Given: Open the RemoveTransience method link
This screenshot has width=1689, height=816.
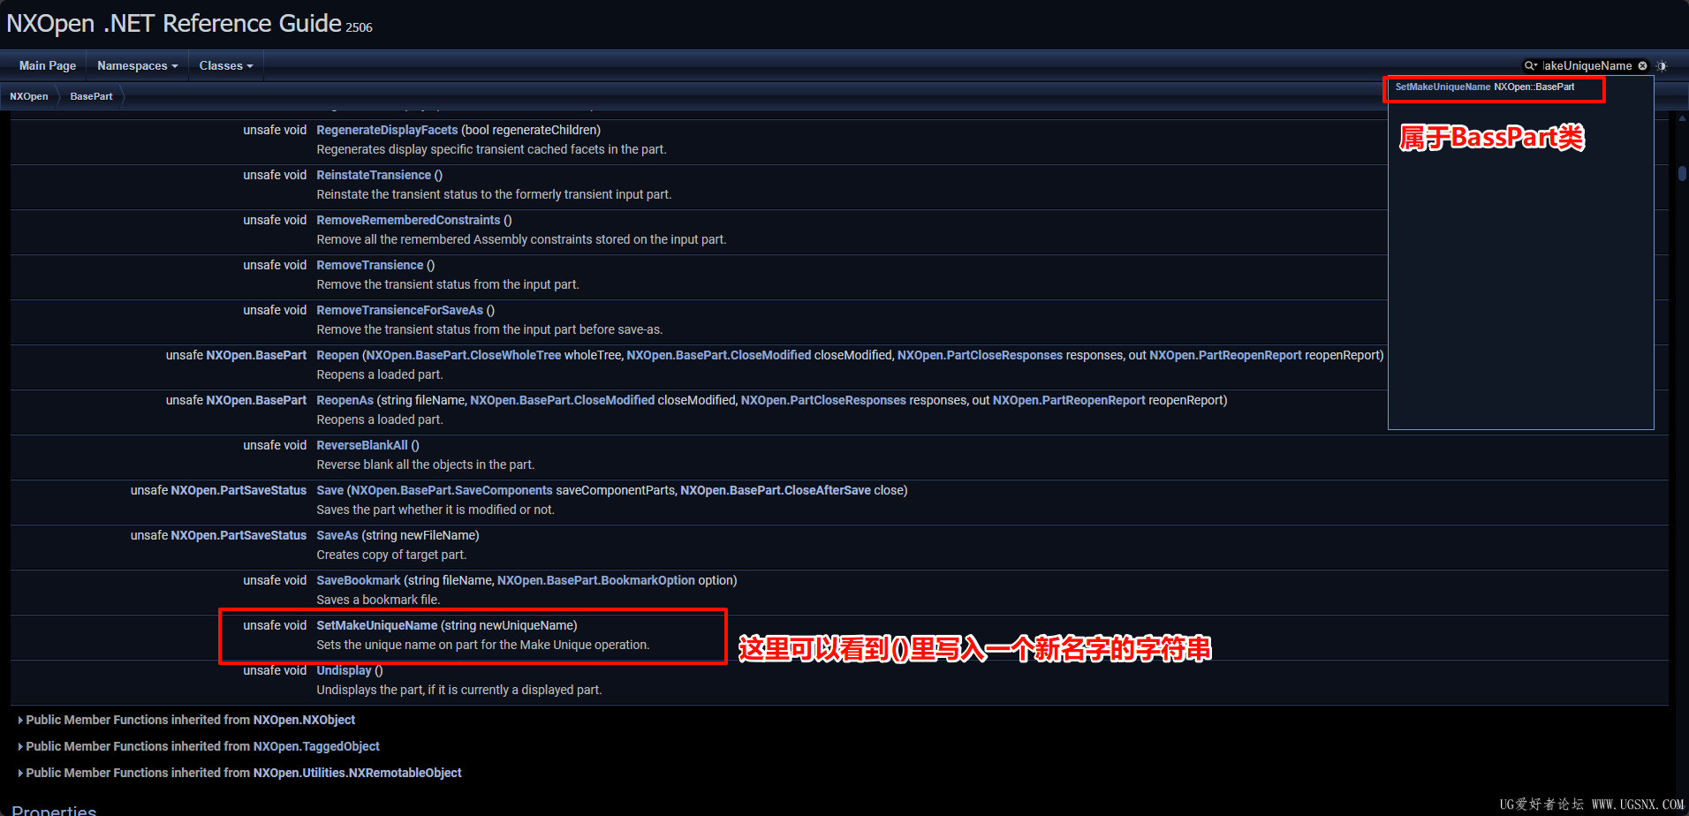Looking at the screenshot, I should tap(370, 265).
